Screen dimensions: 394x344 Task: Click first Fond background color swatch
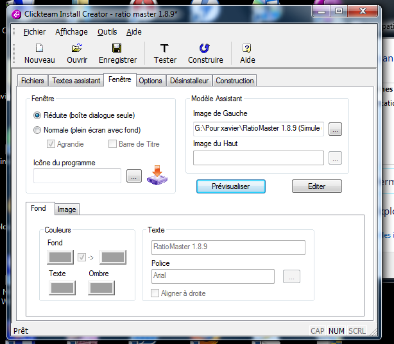[60, 257]
